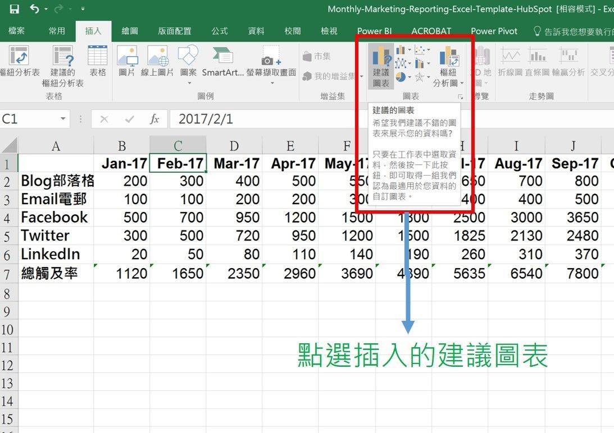Click the 樞紐分析圖 PivotChart icon
Viewport: 614px width, 433px height.
(x=448, y=57)
